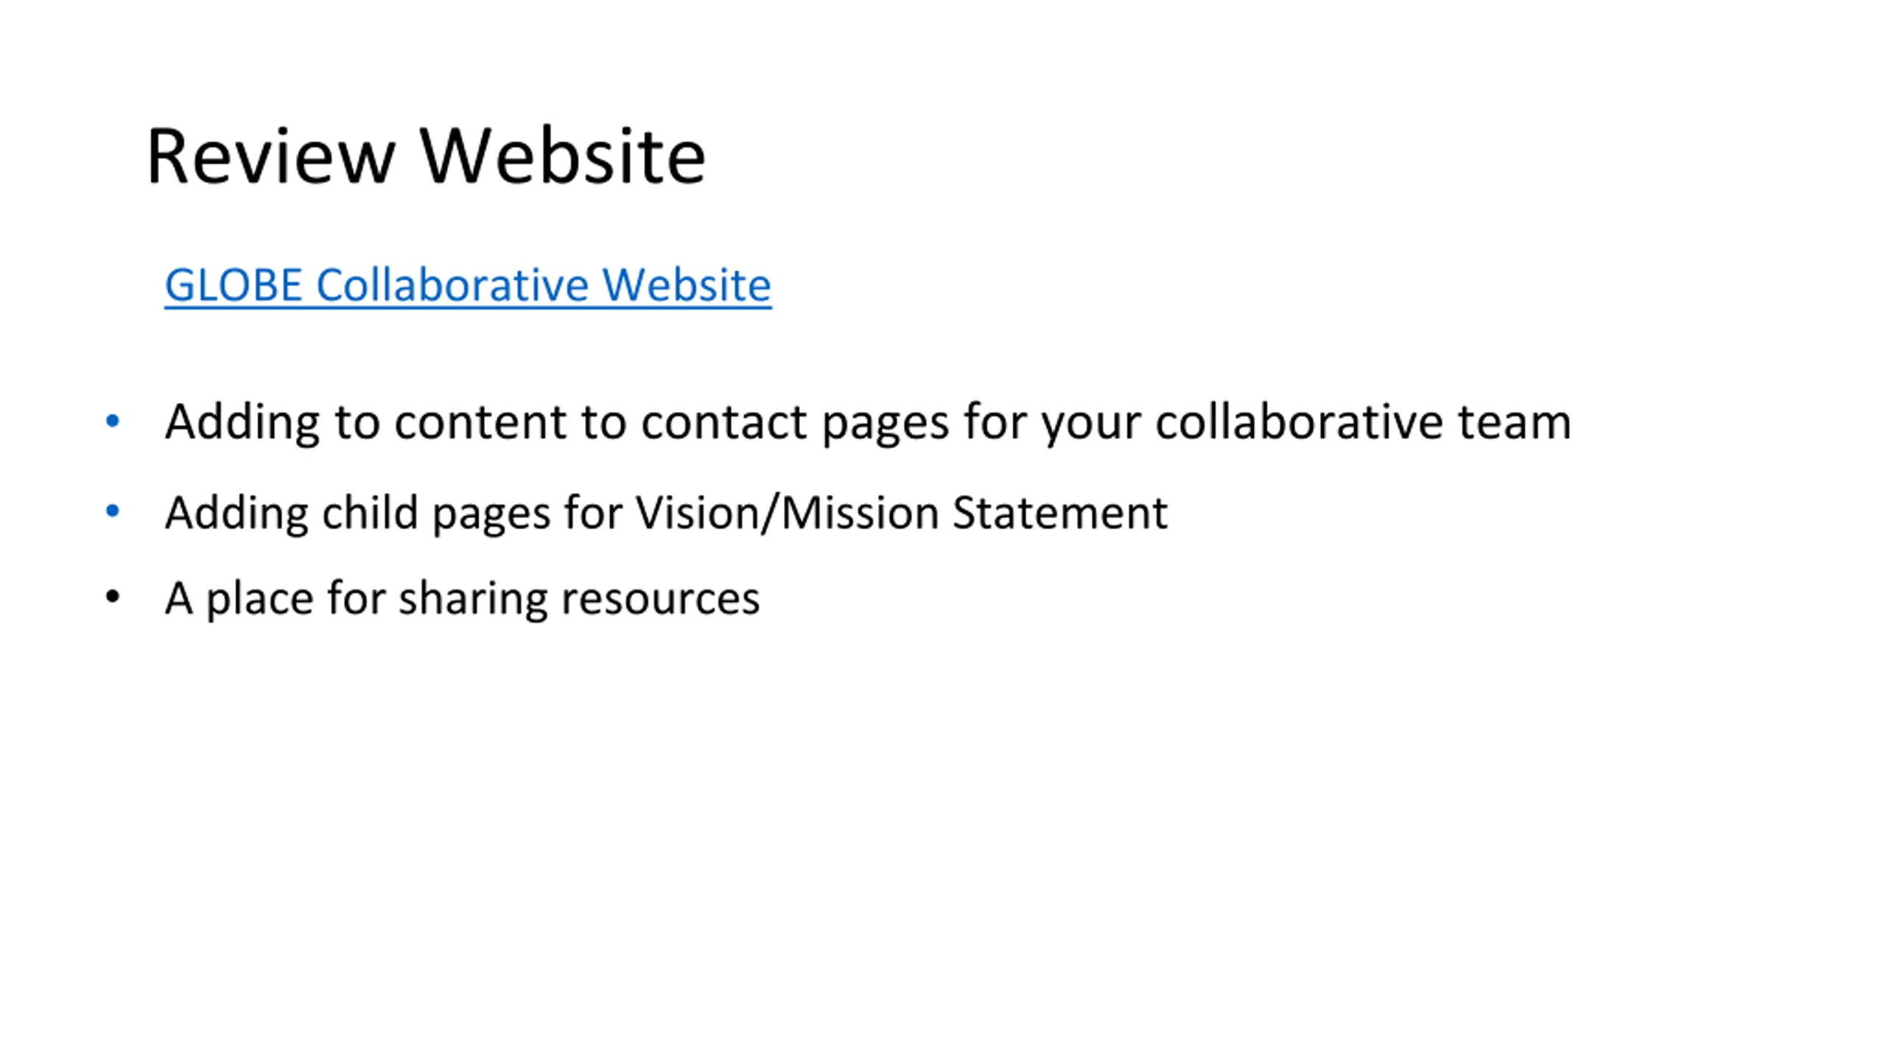Viewport: 1886px width, 1061px height.
Task: Click the blue bullet marker before 'Adding child pages'
Action: tap(113, 511)
